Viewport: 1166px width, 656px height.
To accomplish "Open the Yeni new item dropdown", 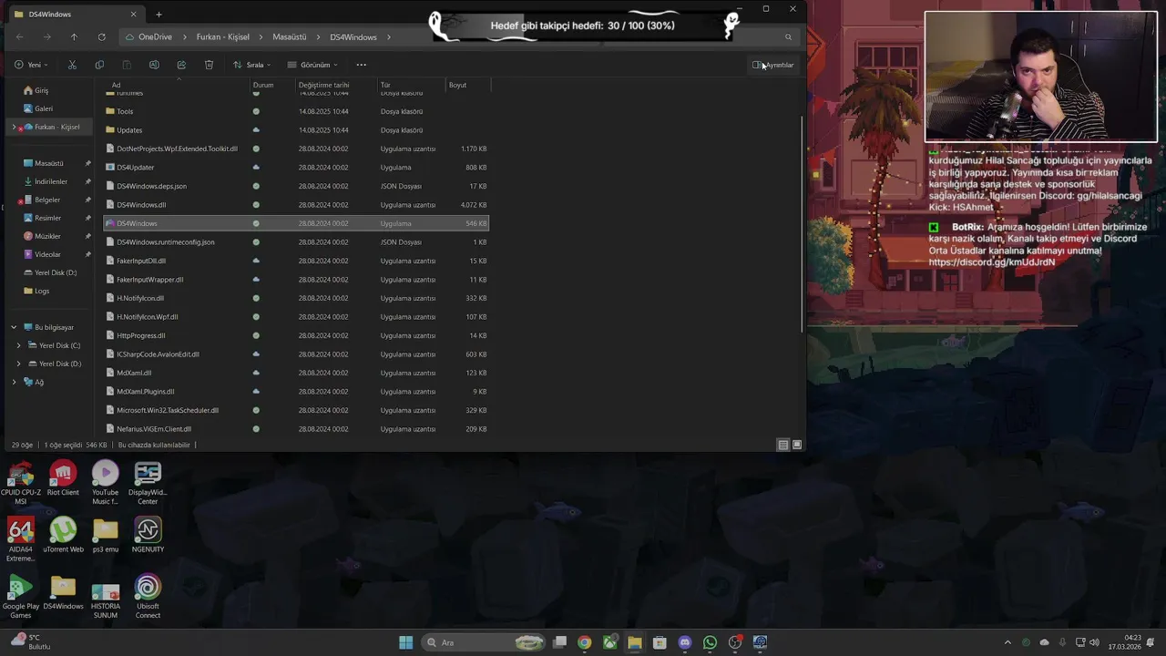I will tap(31, 65).
